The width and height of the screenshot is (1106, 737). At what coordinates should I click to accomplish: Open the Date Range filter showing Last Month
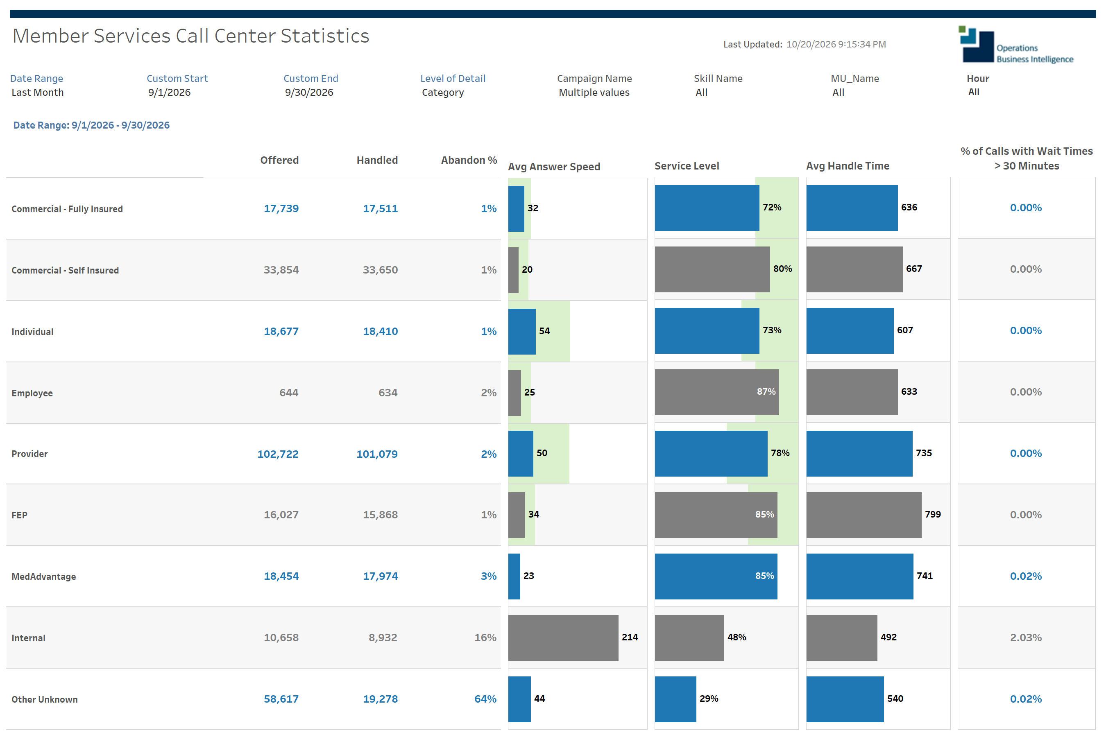[x=38, y=93]
